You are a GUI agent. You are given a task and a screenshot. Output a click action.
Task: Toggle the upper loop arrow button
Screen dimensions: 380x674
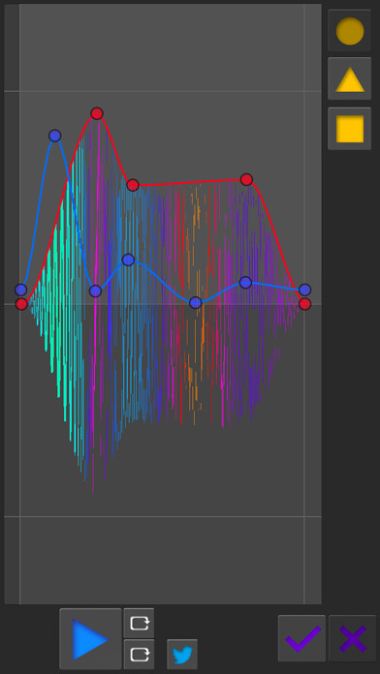(139, 623)
